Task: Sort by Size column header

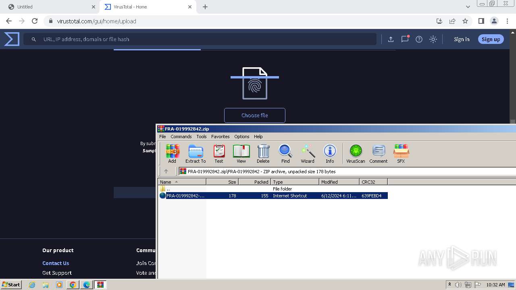Action: pos(222,182)
